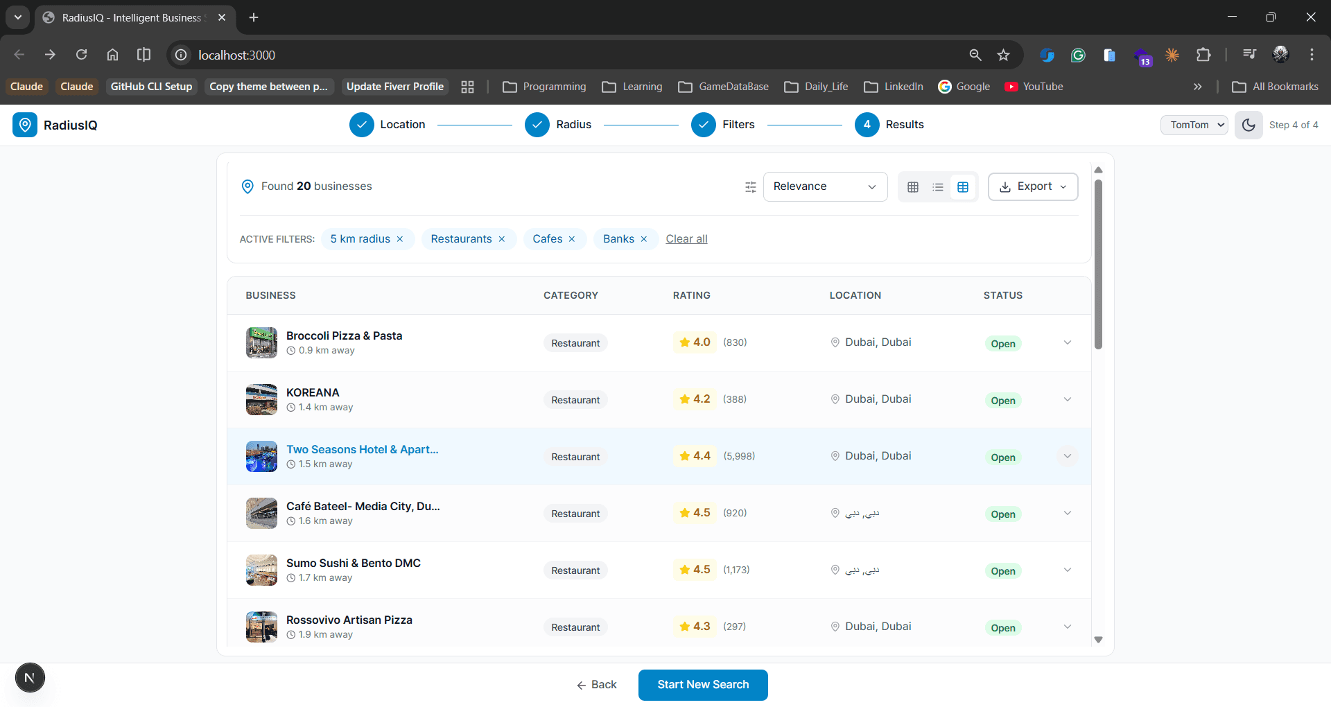
Task: Remove the Cafes filter chip
Action: click(x=572, y=239)
